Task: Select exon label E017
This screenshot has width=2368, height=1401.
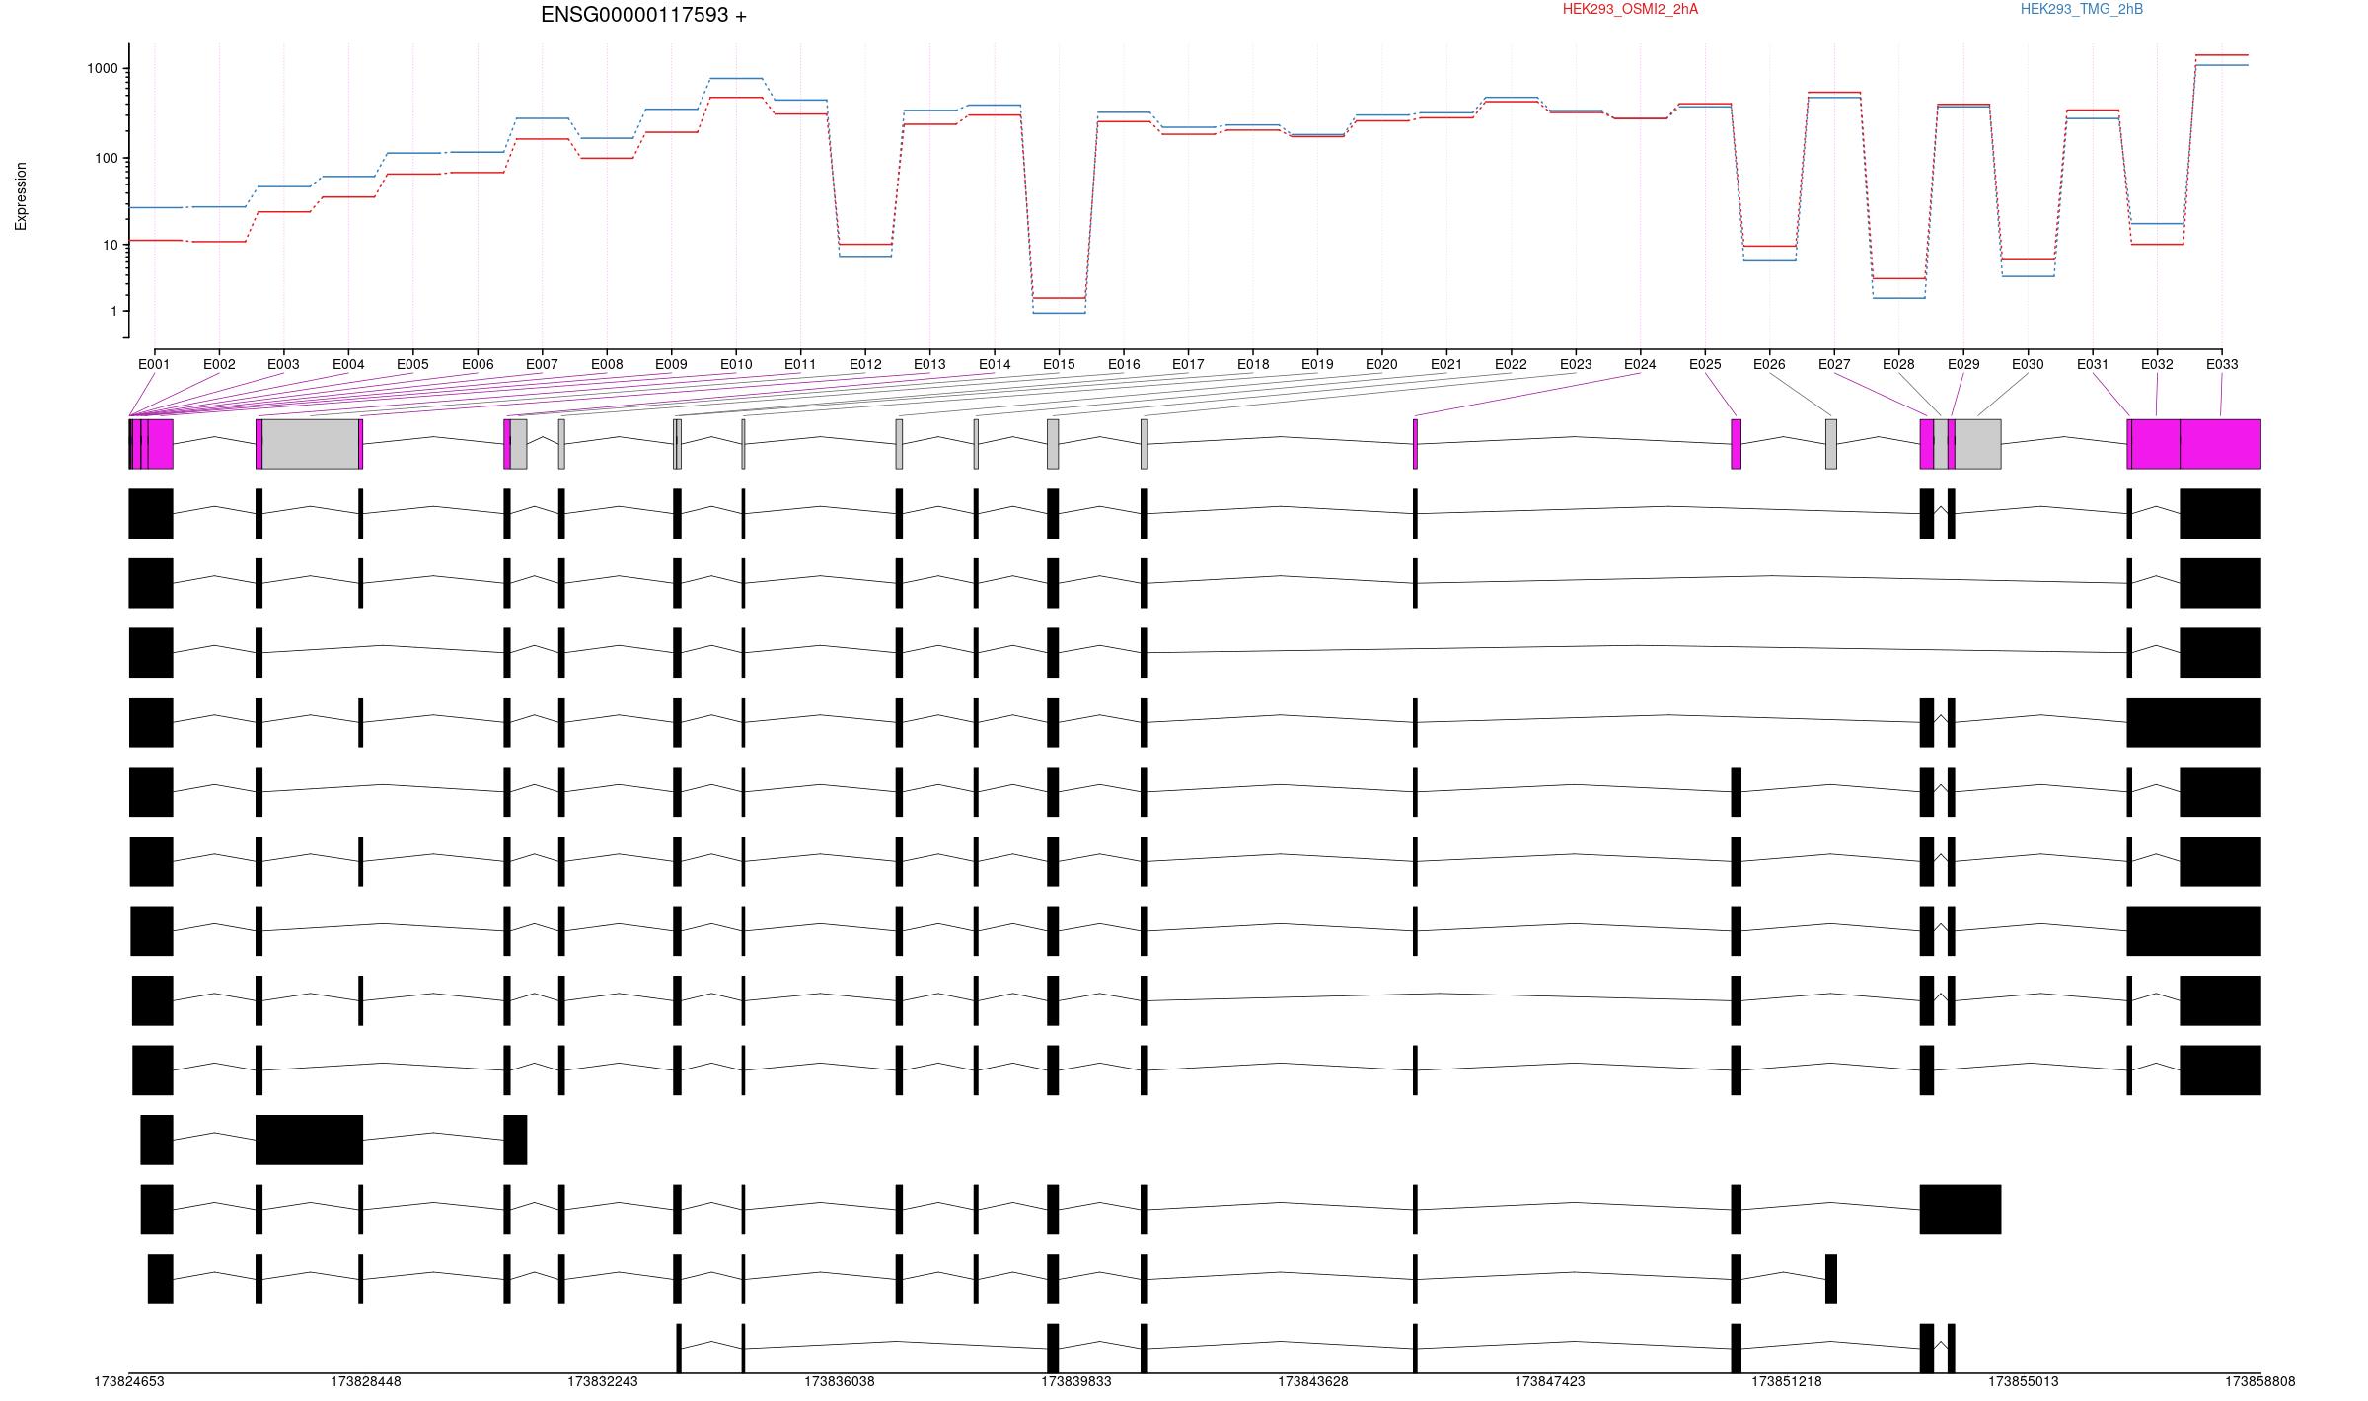Action: click(x=1188, y=364)
